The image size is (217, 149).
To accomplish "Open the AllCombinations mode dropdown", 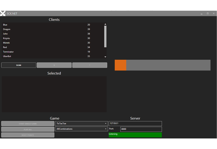I will click(x=82, y=129).
